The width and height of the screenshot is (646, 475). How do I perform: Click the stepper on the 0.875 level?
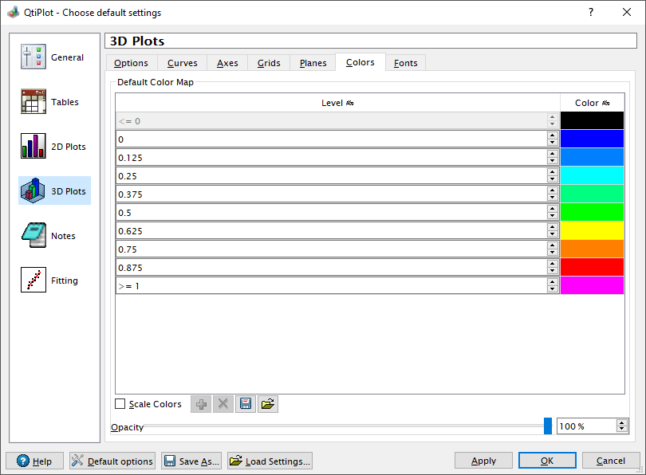coord(552,267)
